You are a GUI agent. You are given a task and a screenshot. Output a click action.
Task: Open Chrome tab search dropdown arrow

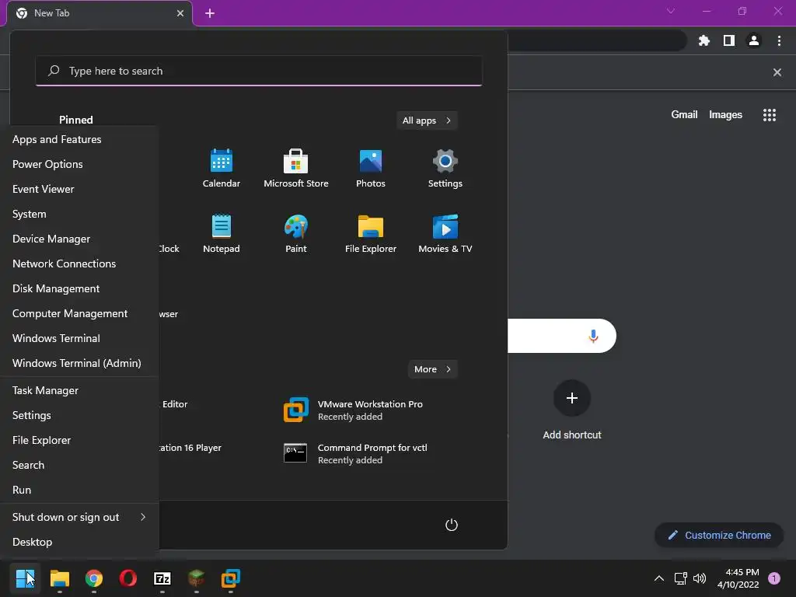pos(671,11)
